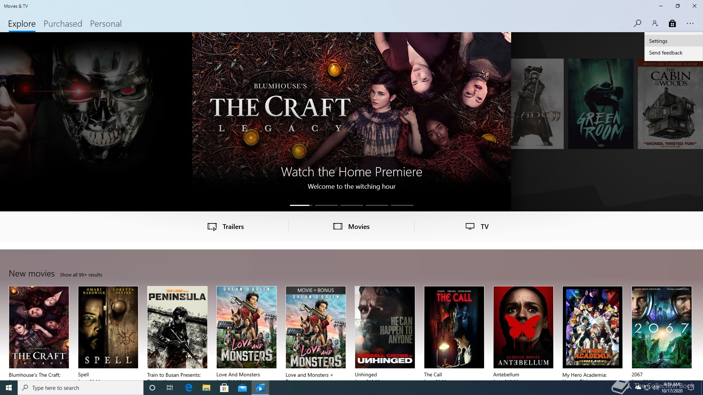The image size is (703, 395).
Task: Click the three-dot more options icon
Action: pos(690,23)
